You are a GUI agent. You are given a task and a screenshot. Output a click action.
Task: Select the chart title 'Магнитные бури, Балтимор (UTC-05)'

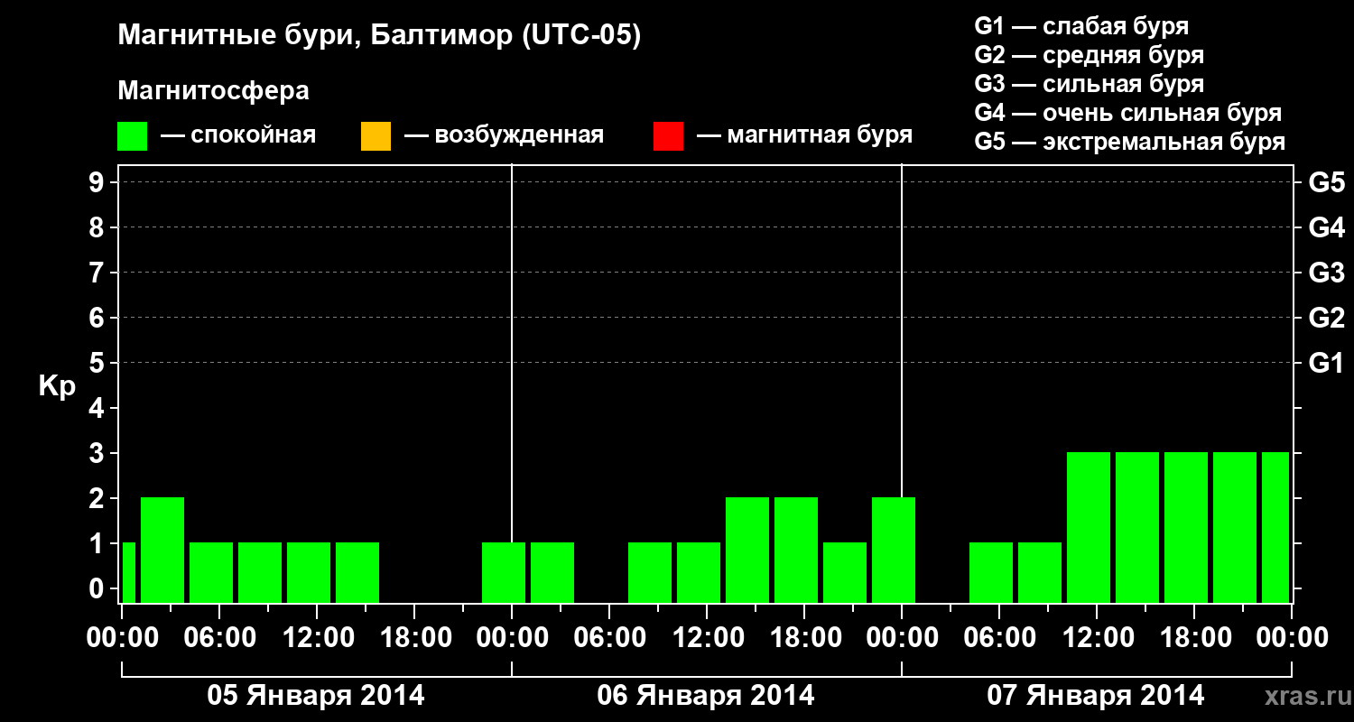coord(379,36)
